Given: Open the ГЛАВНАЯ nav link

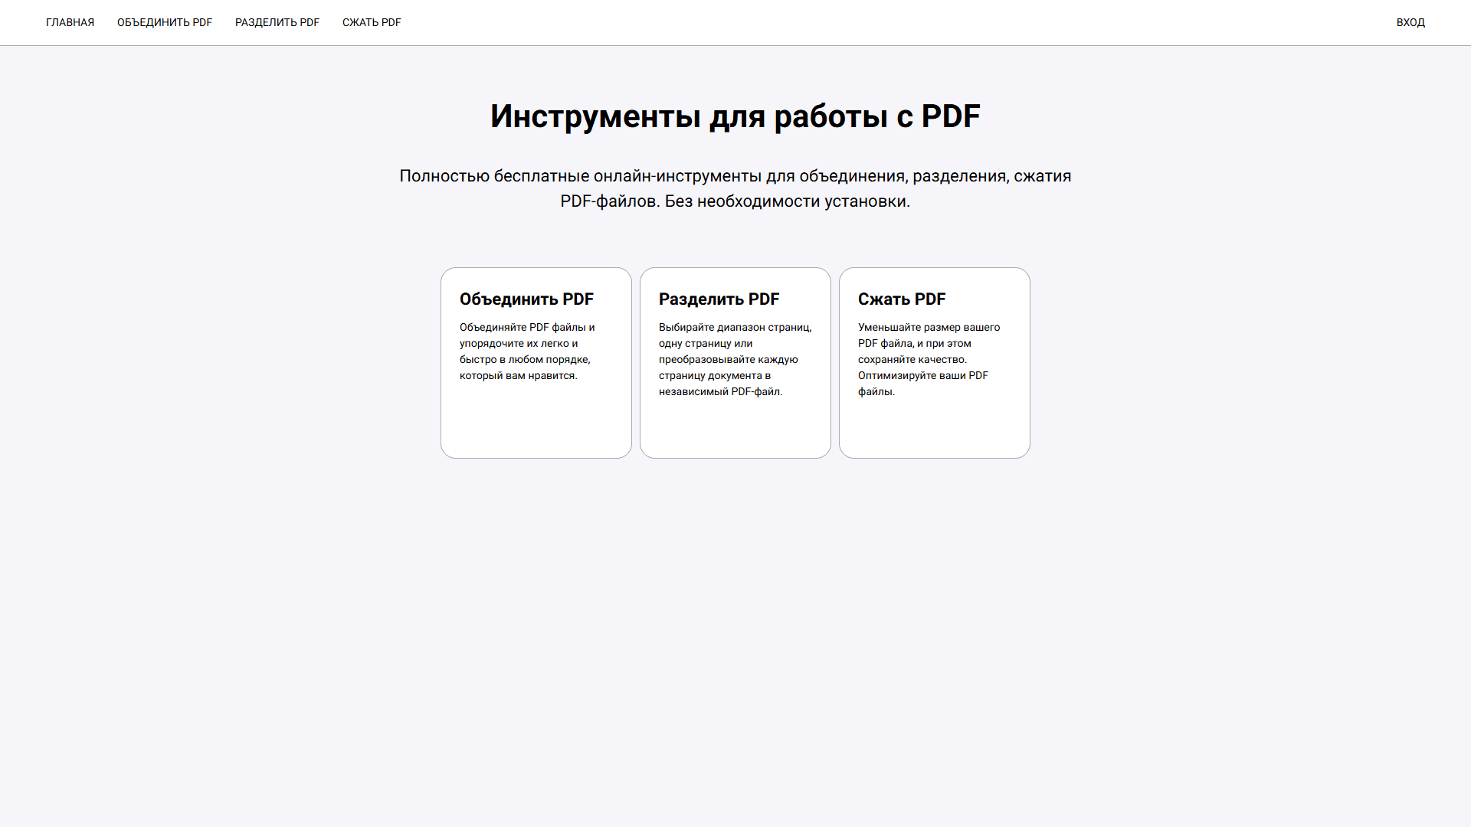Looking at the screenshot, I should pyautogui.click(x=70, y=22).
